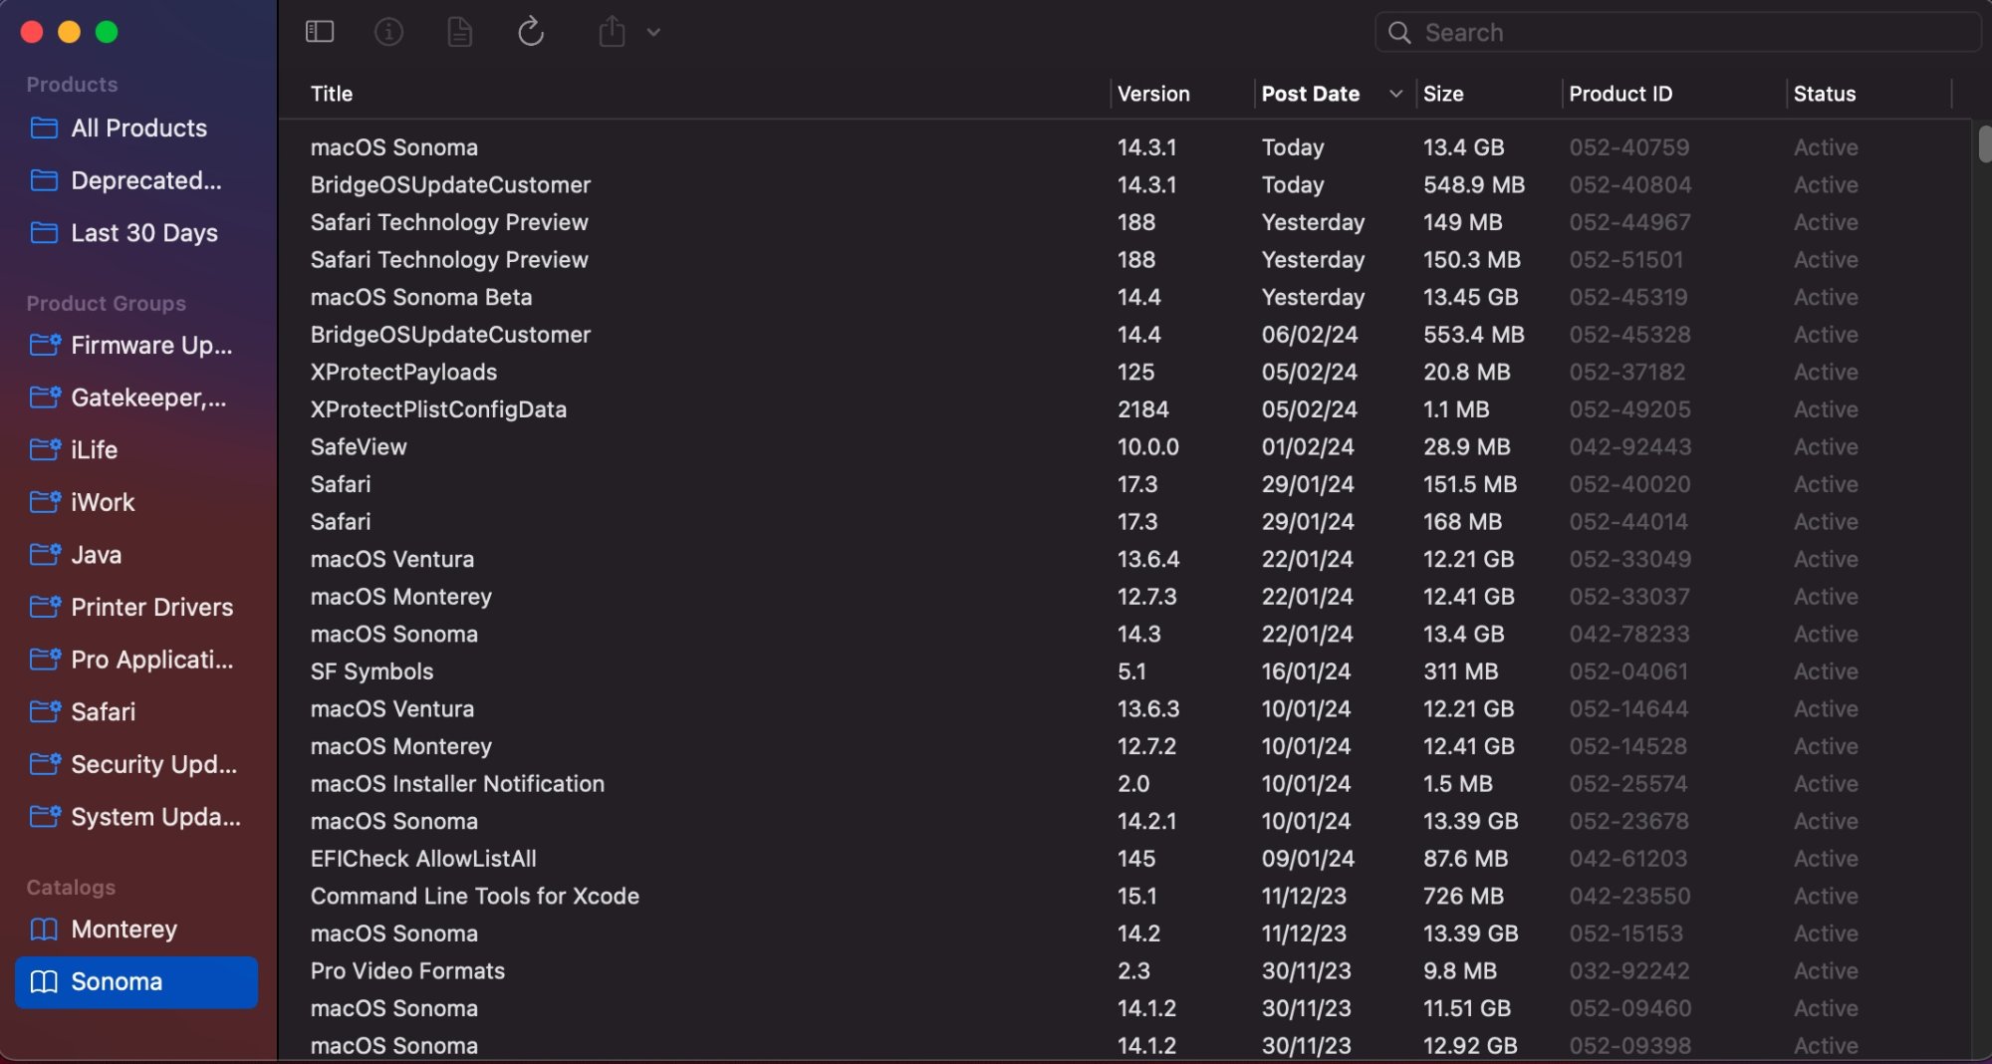Image resolution: width=1992 pixels, height=1064 pixels.
Task: Click the green zoom window button
Action: 107,32
